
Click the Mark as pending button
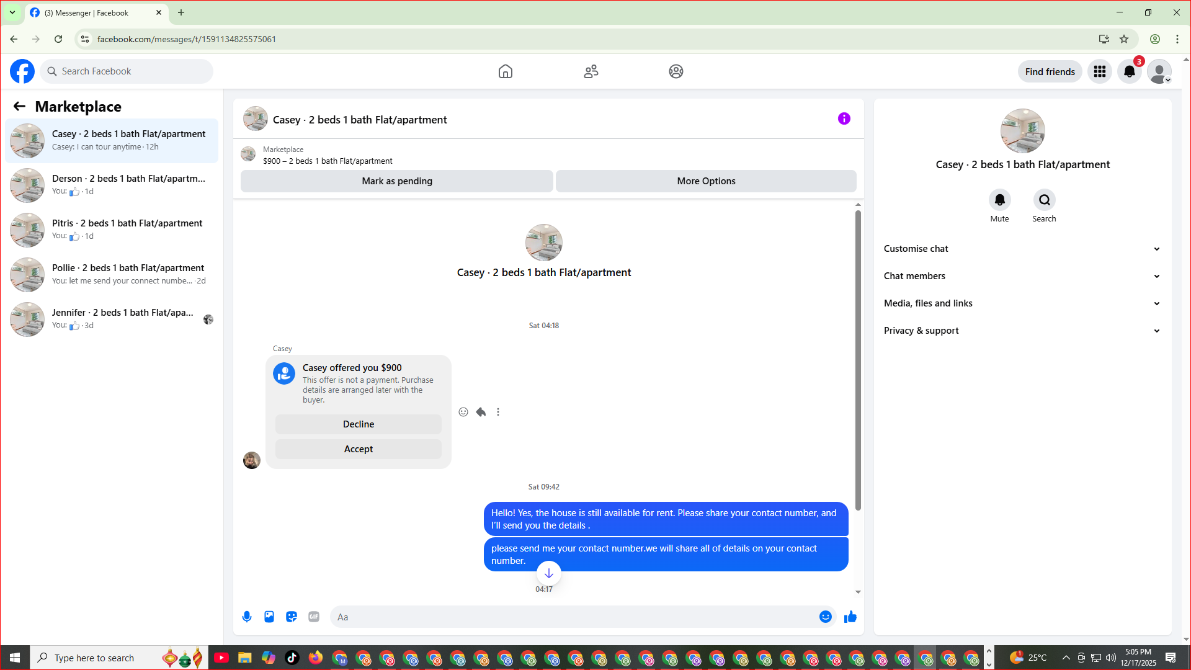point(397,181)
